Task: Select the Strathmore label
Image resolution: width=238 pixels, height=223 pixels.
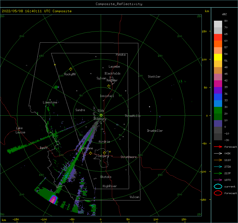Action: [129, 157]
